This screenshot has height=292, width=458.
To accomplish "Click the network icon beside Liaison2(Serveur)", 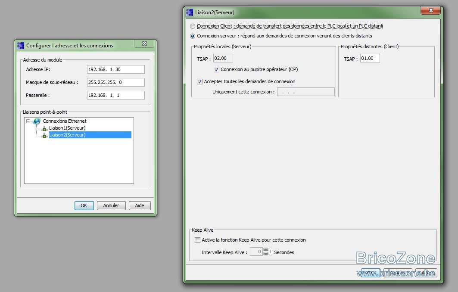I will coord(44,135).
